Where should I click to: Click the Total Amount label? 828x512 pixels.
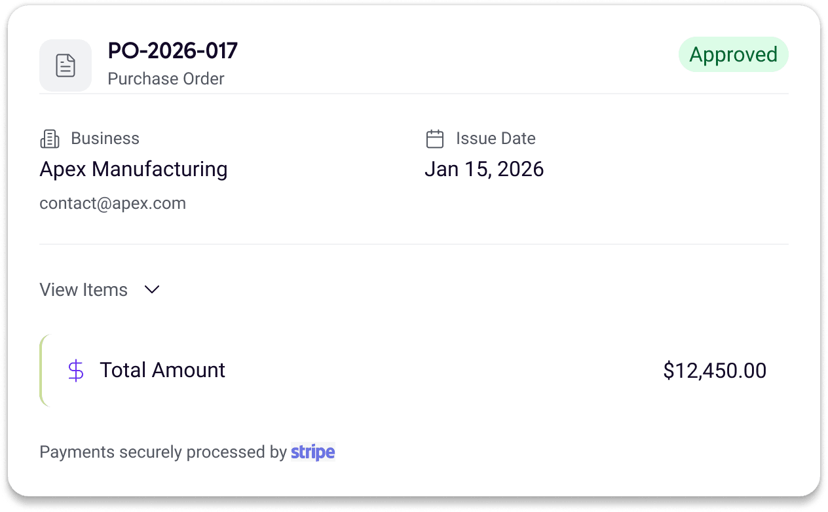[162, 371]
